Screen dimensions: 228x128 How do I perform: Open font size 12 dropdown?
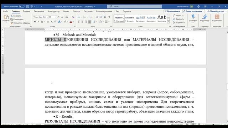pyautogui.click(x=56, y=17)
